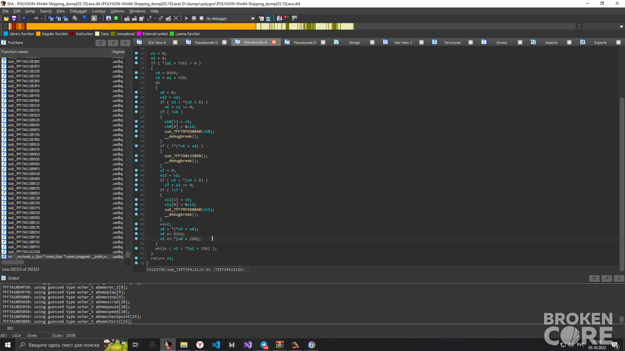Toggle breakpoint dot on line 53
Image resolution: width=625 pixels, height=351 pixels.
click(136, 239)
